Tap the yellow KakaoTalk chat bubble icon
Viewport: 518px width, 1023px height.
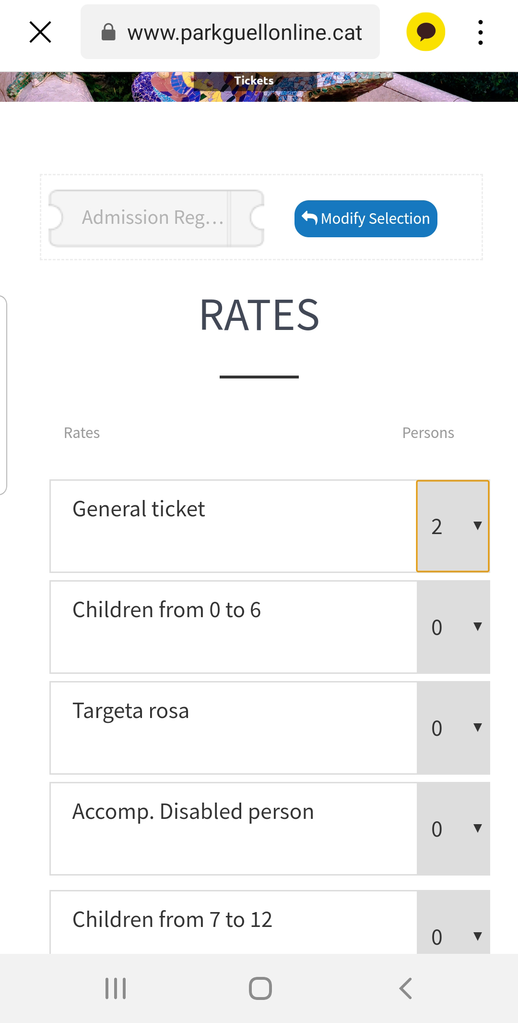coord(425,32)
